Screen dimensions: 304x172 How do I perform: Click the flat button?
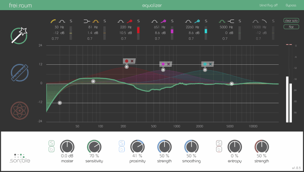tap(291, 27)
